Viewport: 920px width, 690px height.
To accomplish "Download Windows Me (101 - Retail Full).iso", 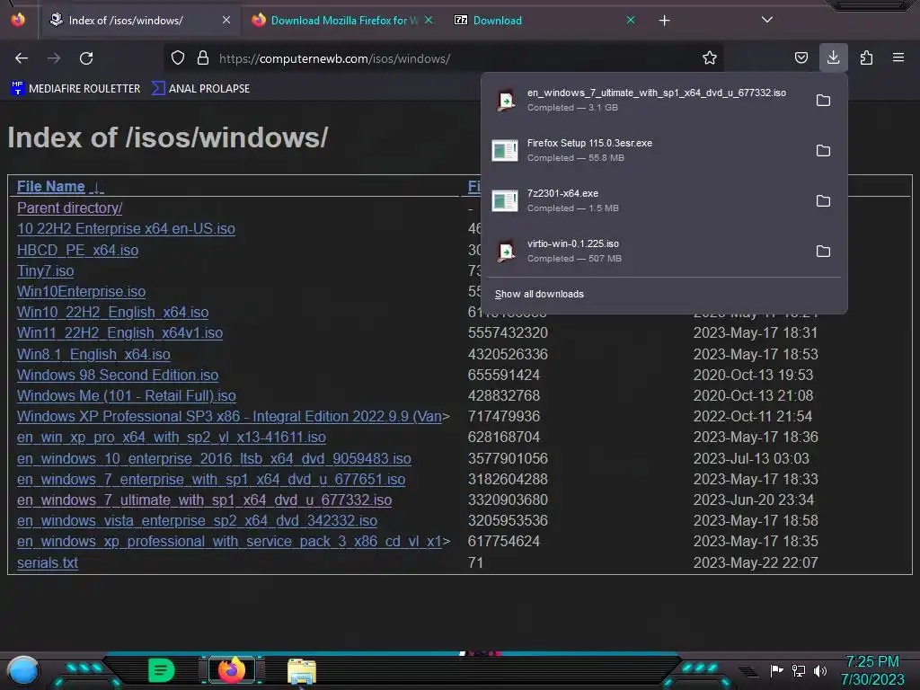I will click(x=126, y=395).
